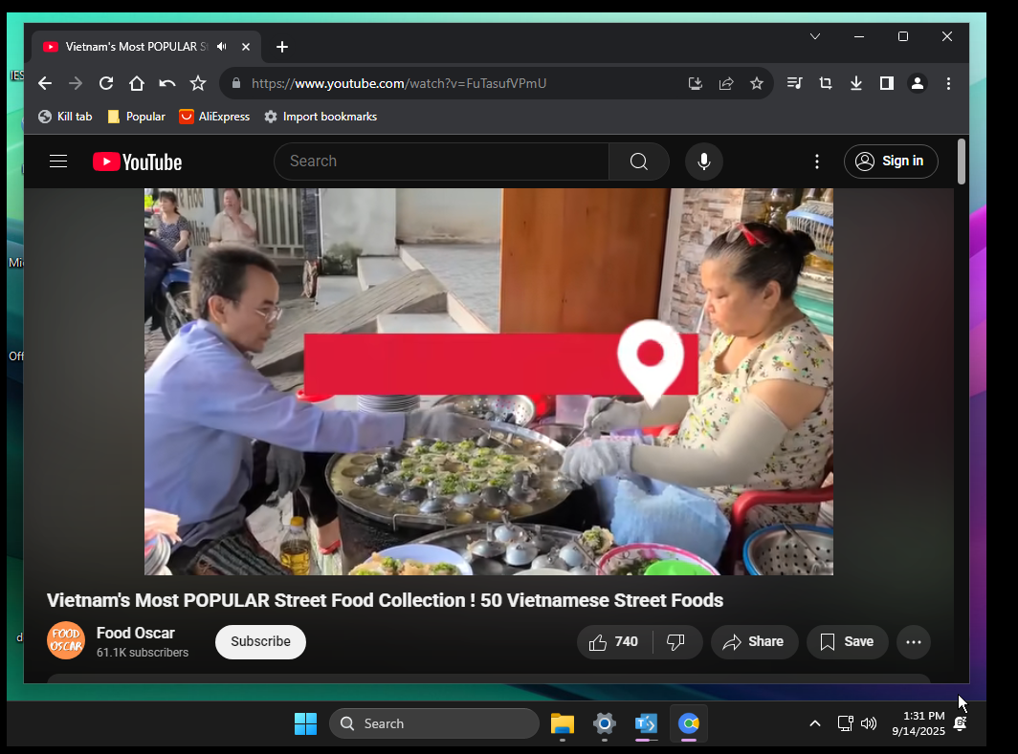This screenshot has height=754, width=1018.
Task: Subscribe to Food Oscar
Action: coord(260,642)
